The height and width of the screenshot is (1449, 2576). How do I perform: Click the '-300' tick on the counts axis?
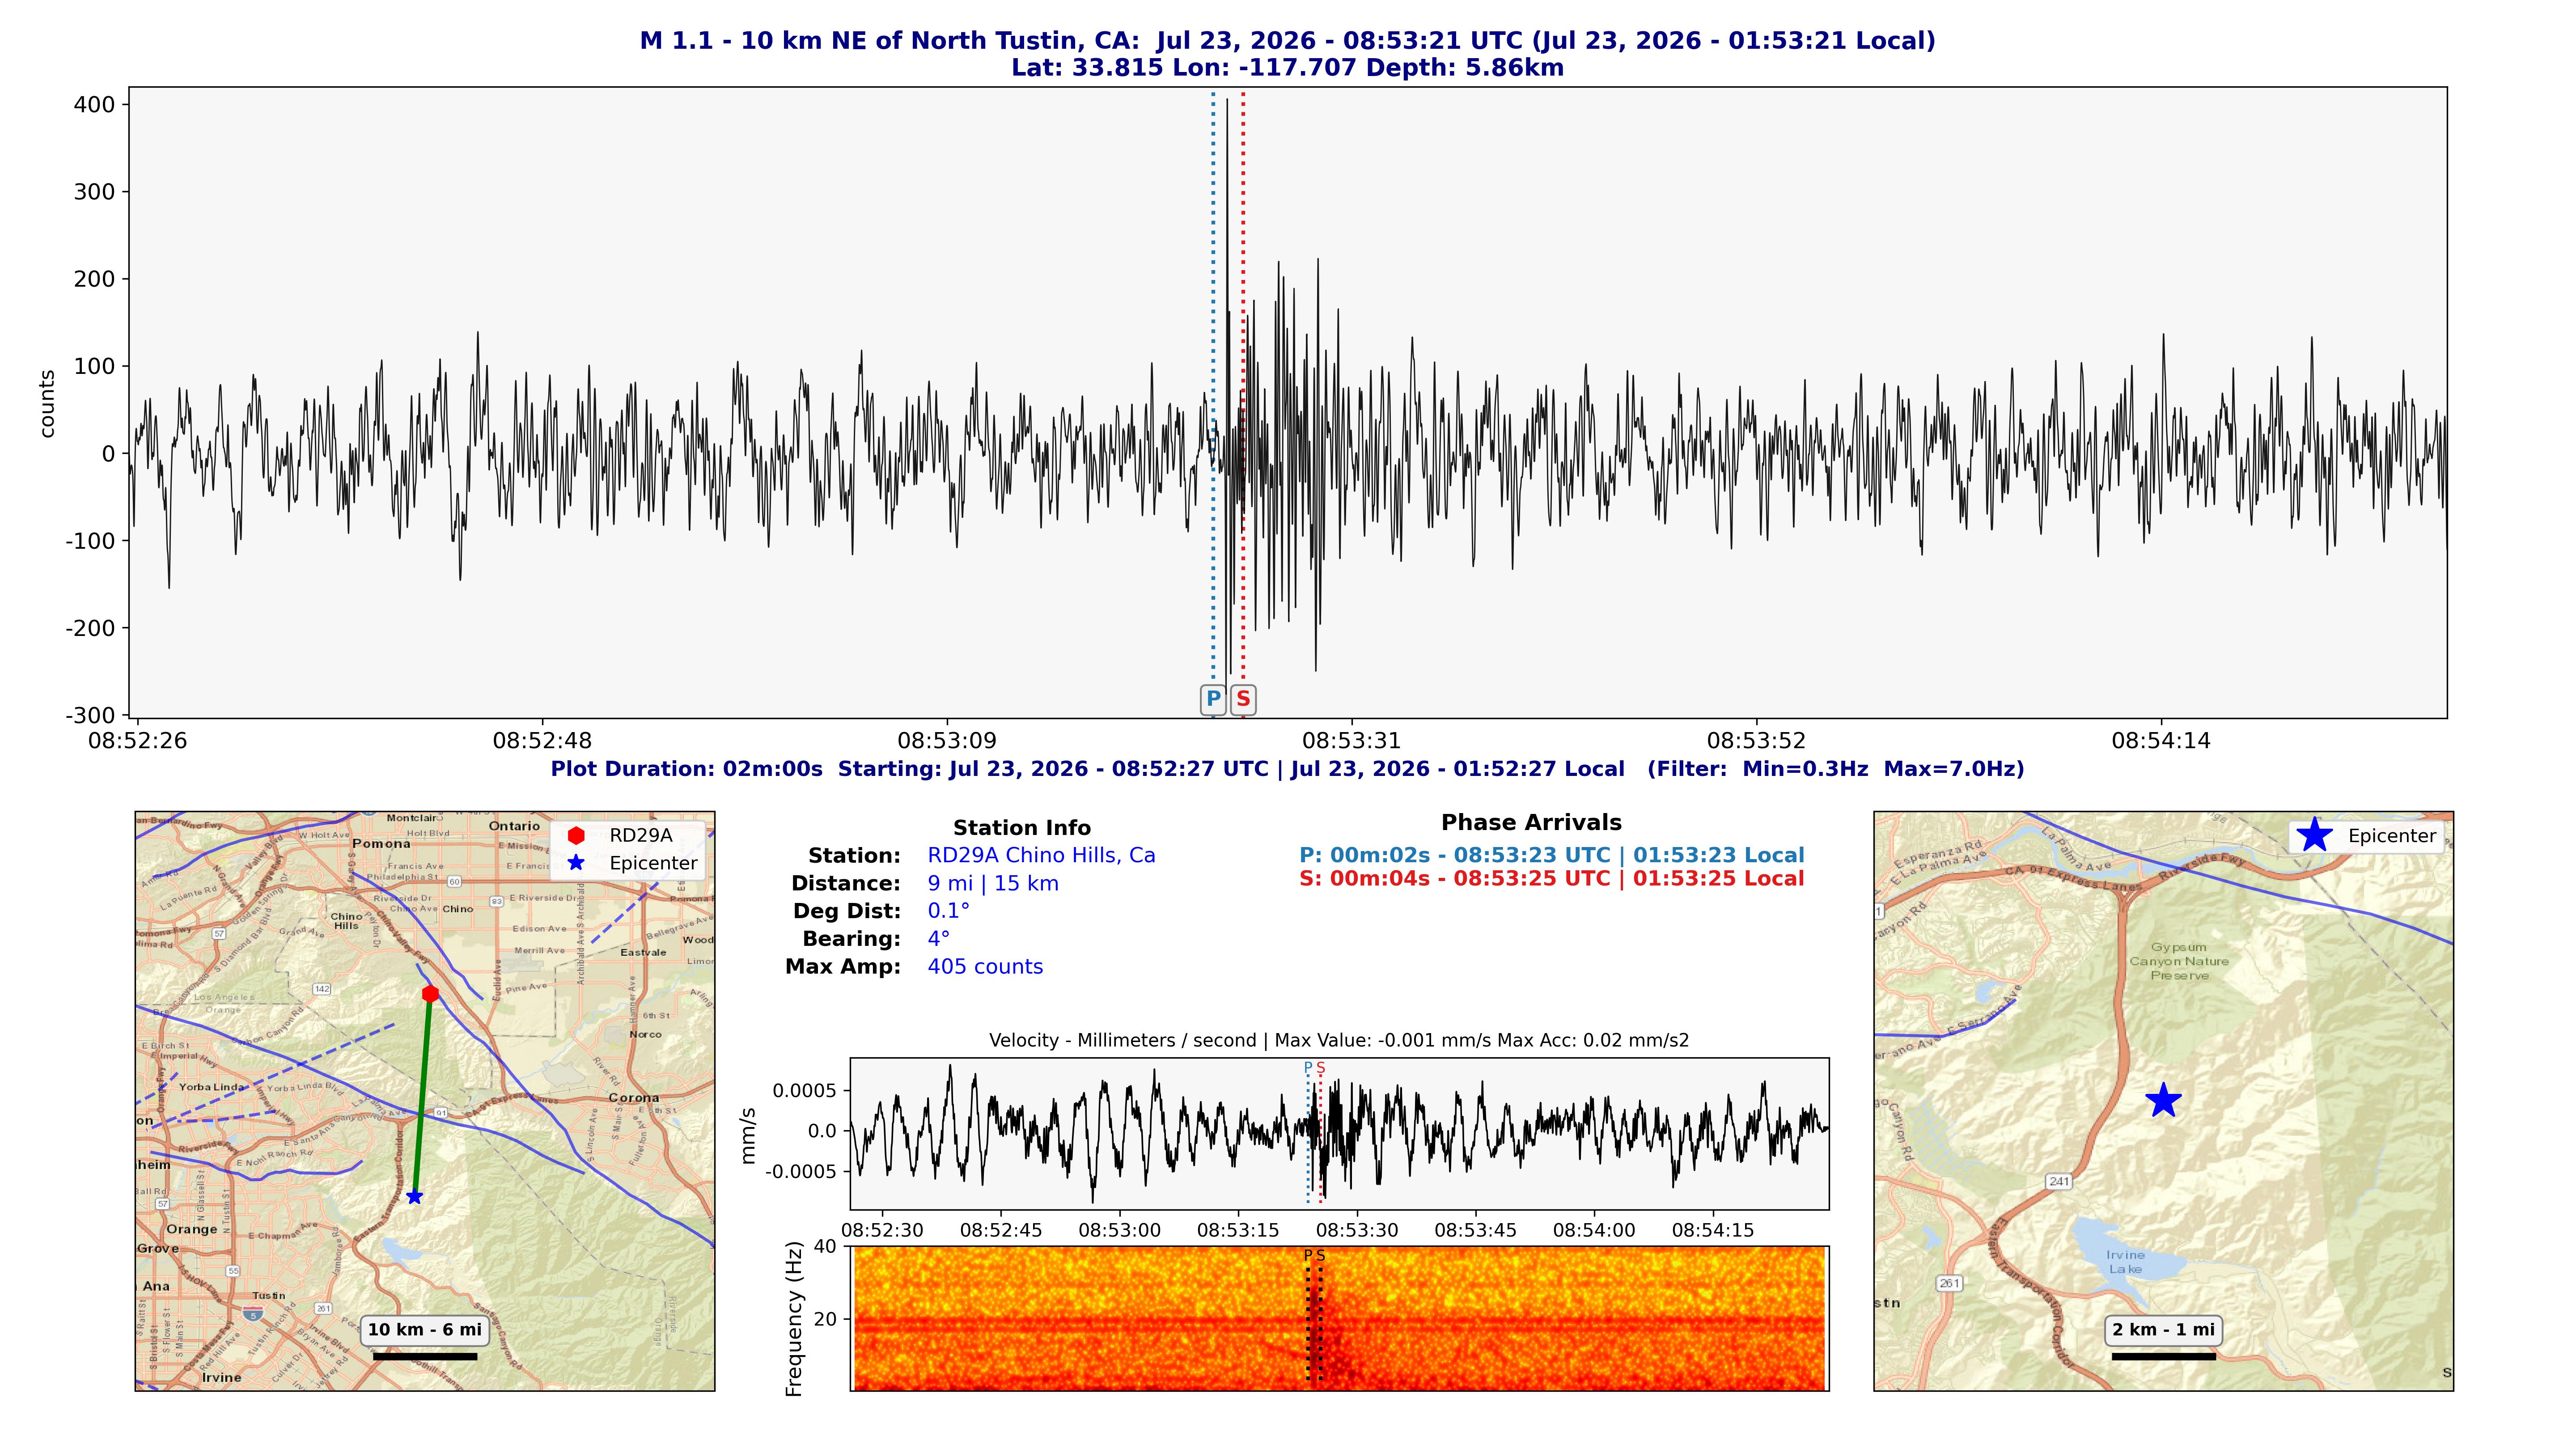coord(90,716)
